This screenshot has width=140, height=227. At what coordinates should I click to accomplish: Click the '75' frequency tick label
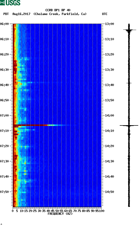[x=79, y=211]
